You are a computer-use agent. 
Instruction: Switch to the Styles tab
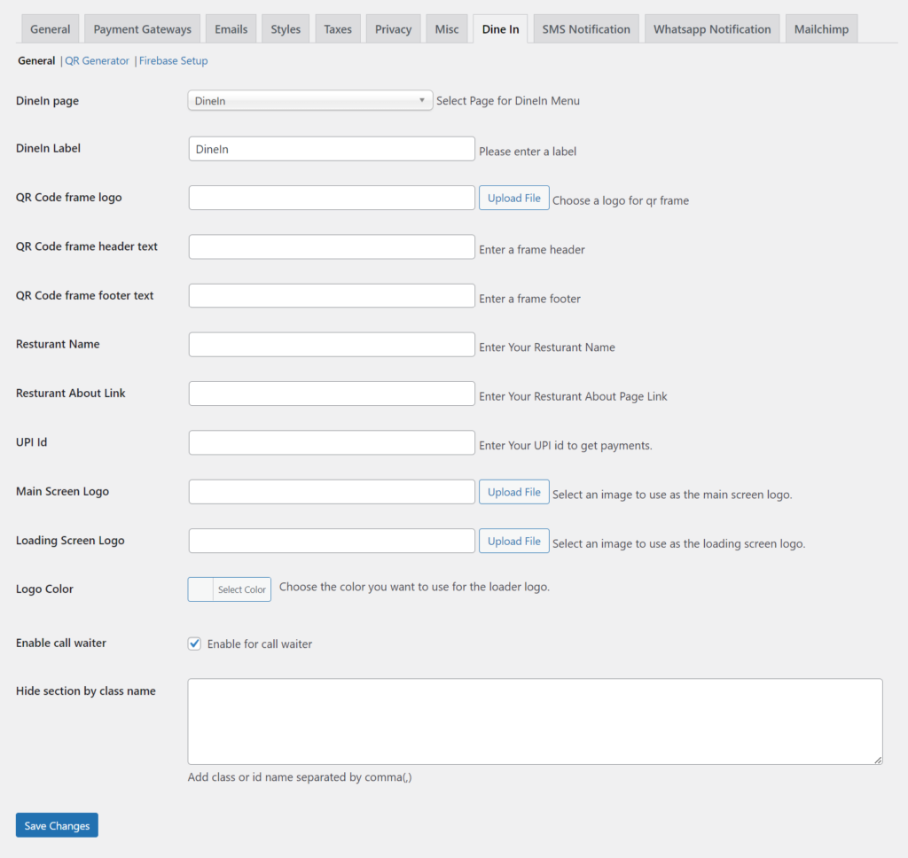286,29
